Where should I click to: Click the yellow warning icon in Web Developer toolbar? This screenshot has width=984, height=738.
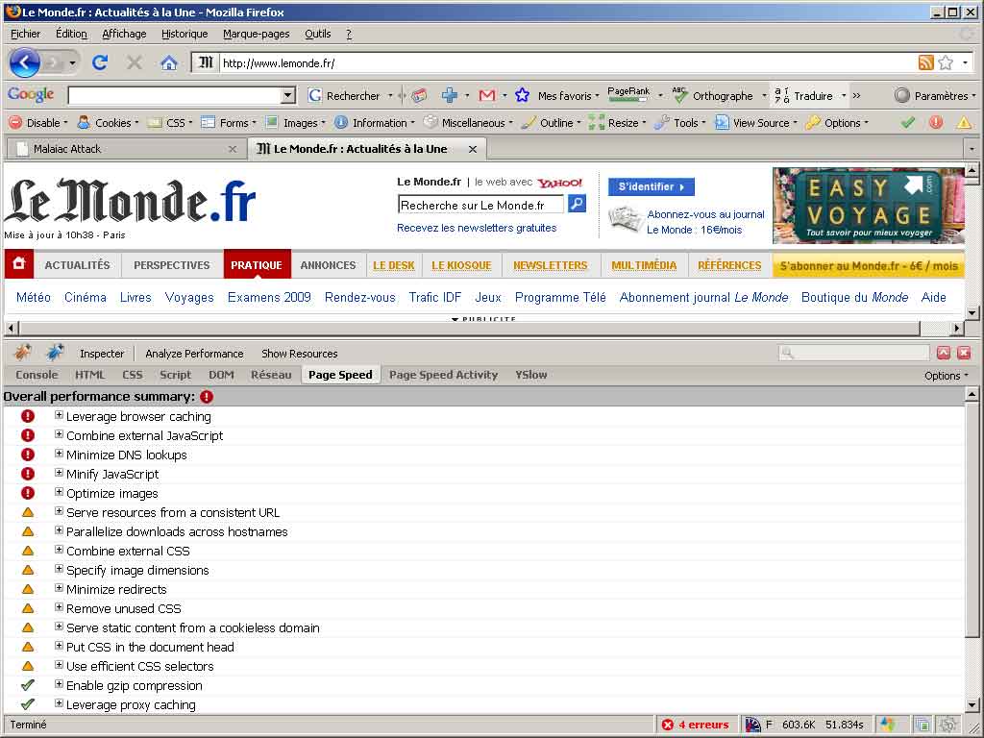click(x=963, y=122)
